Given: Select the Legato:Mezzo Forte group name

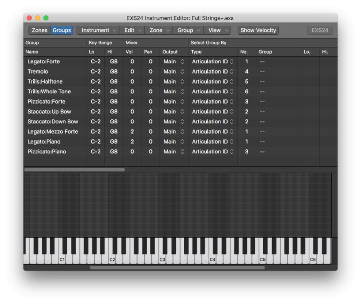Looking at the screenshot, I should 53,132.
